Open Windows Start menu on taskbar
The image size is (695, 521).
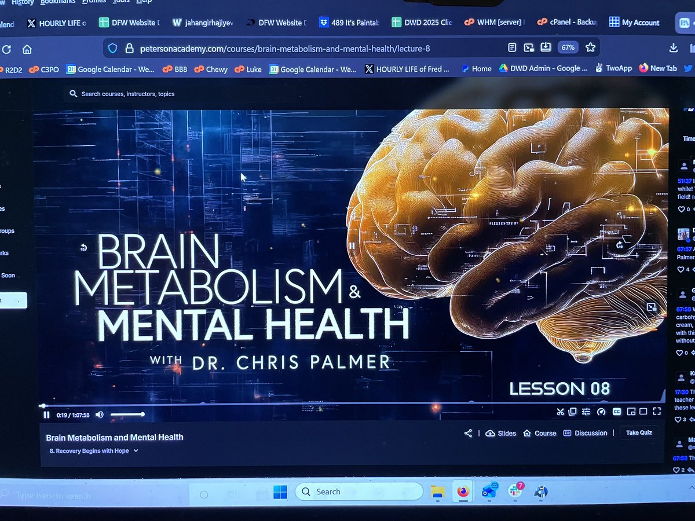280,492
